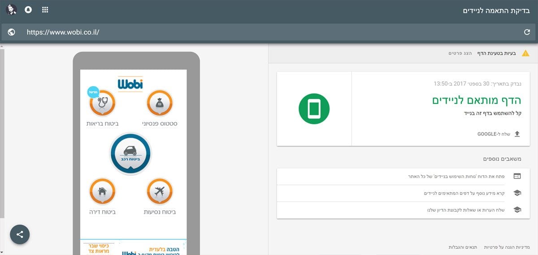Click graduation cap icon on 'קרא מידע נוסף' row

[517, 193]
